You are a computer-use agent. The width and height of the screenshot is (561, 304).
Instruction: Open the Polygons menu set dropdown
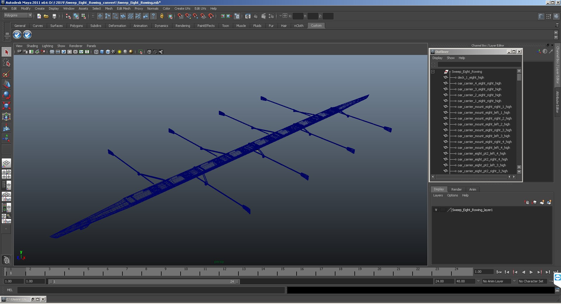coord(18,15)
